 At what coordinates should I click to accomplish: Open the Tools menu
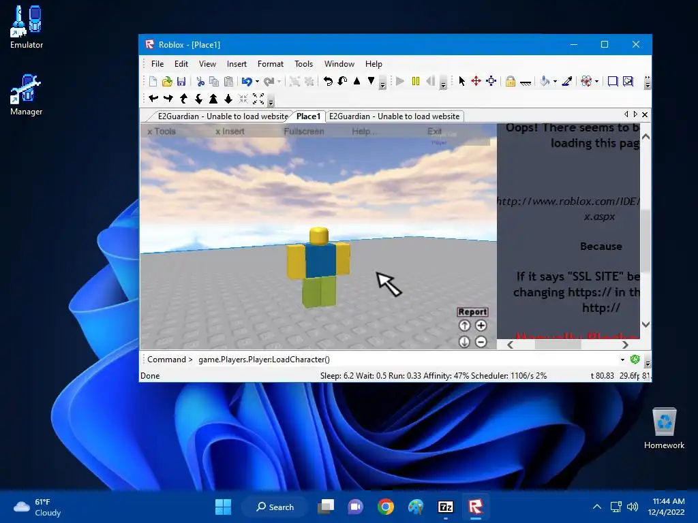[303, 64]
